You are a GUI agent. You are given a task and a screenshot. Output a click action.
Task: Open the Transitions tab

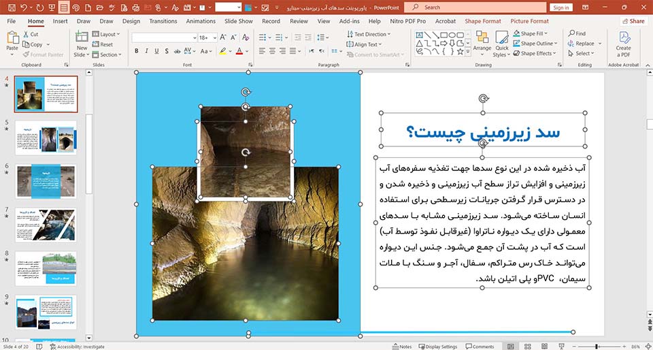[x=163, y=21]
